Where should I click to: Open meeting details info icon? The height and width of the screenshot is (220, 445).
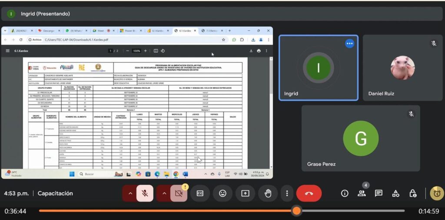tap(345, 193)
